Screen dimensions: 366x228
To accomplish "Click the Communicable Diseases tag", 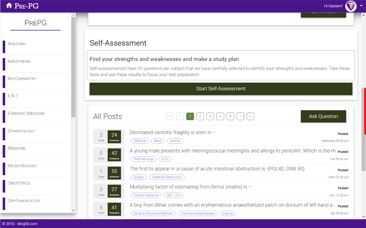I will 198,214.
